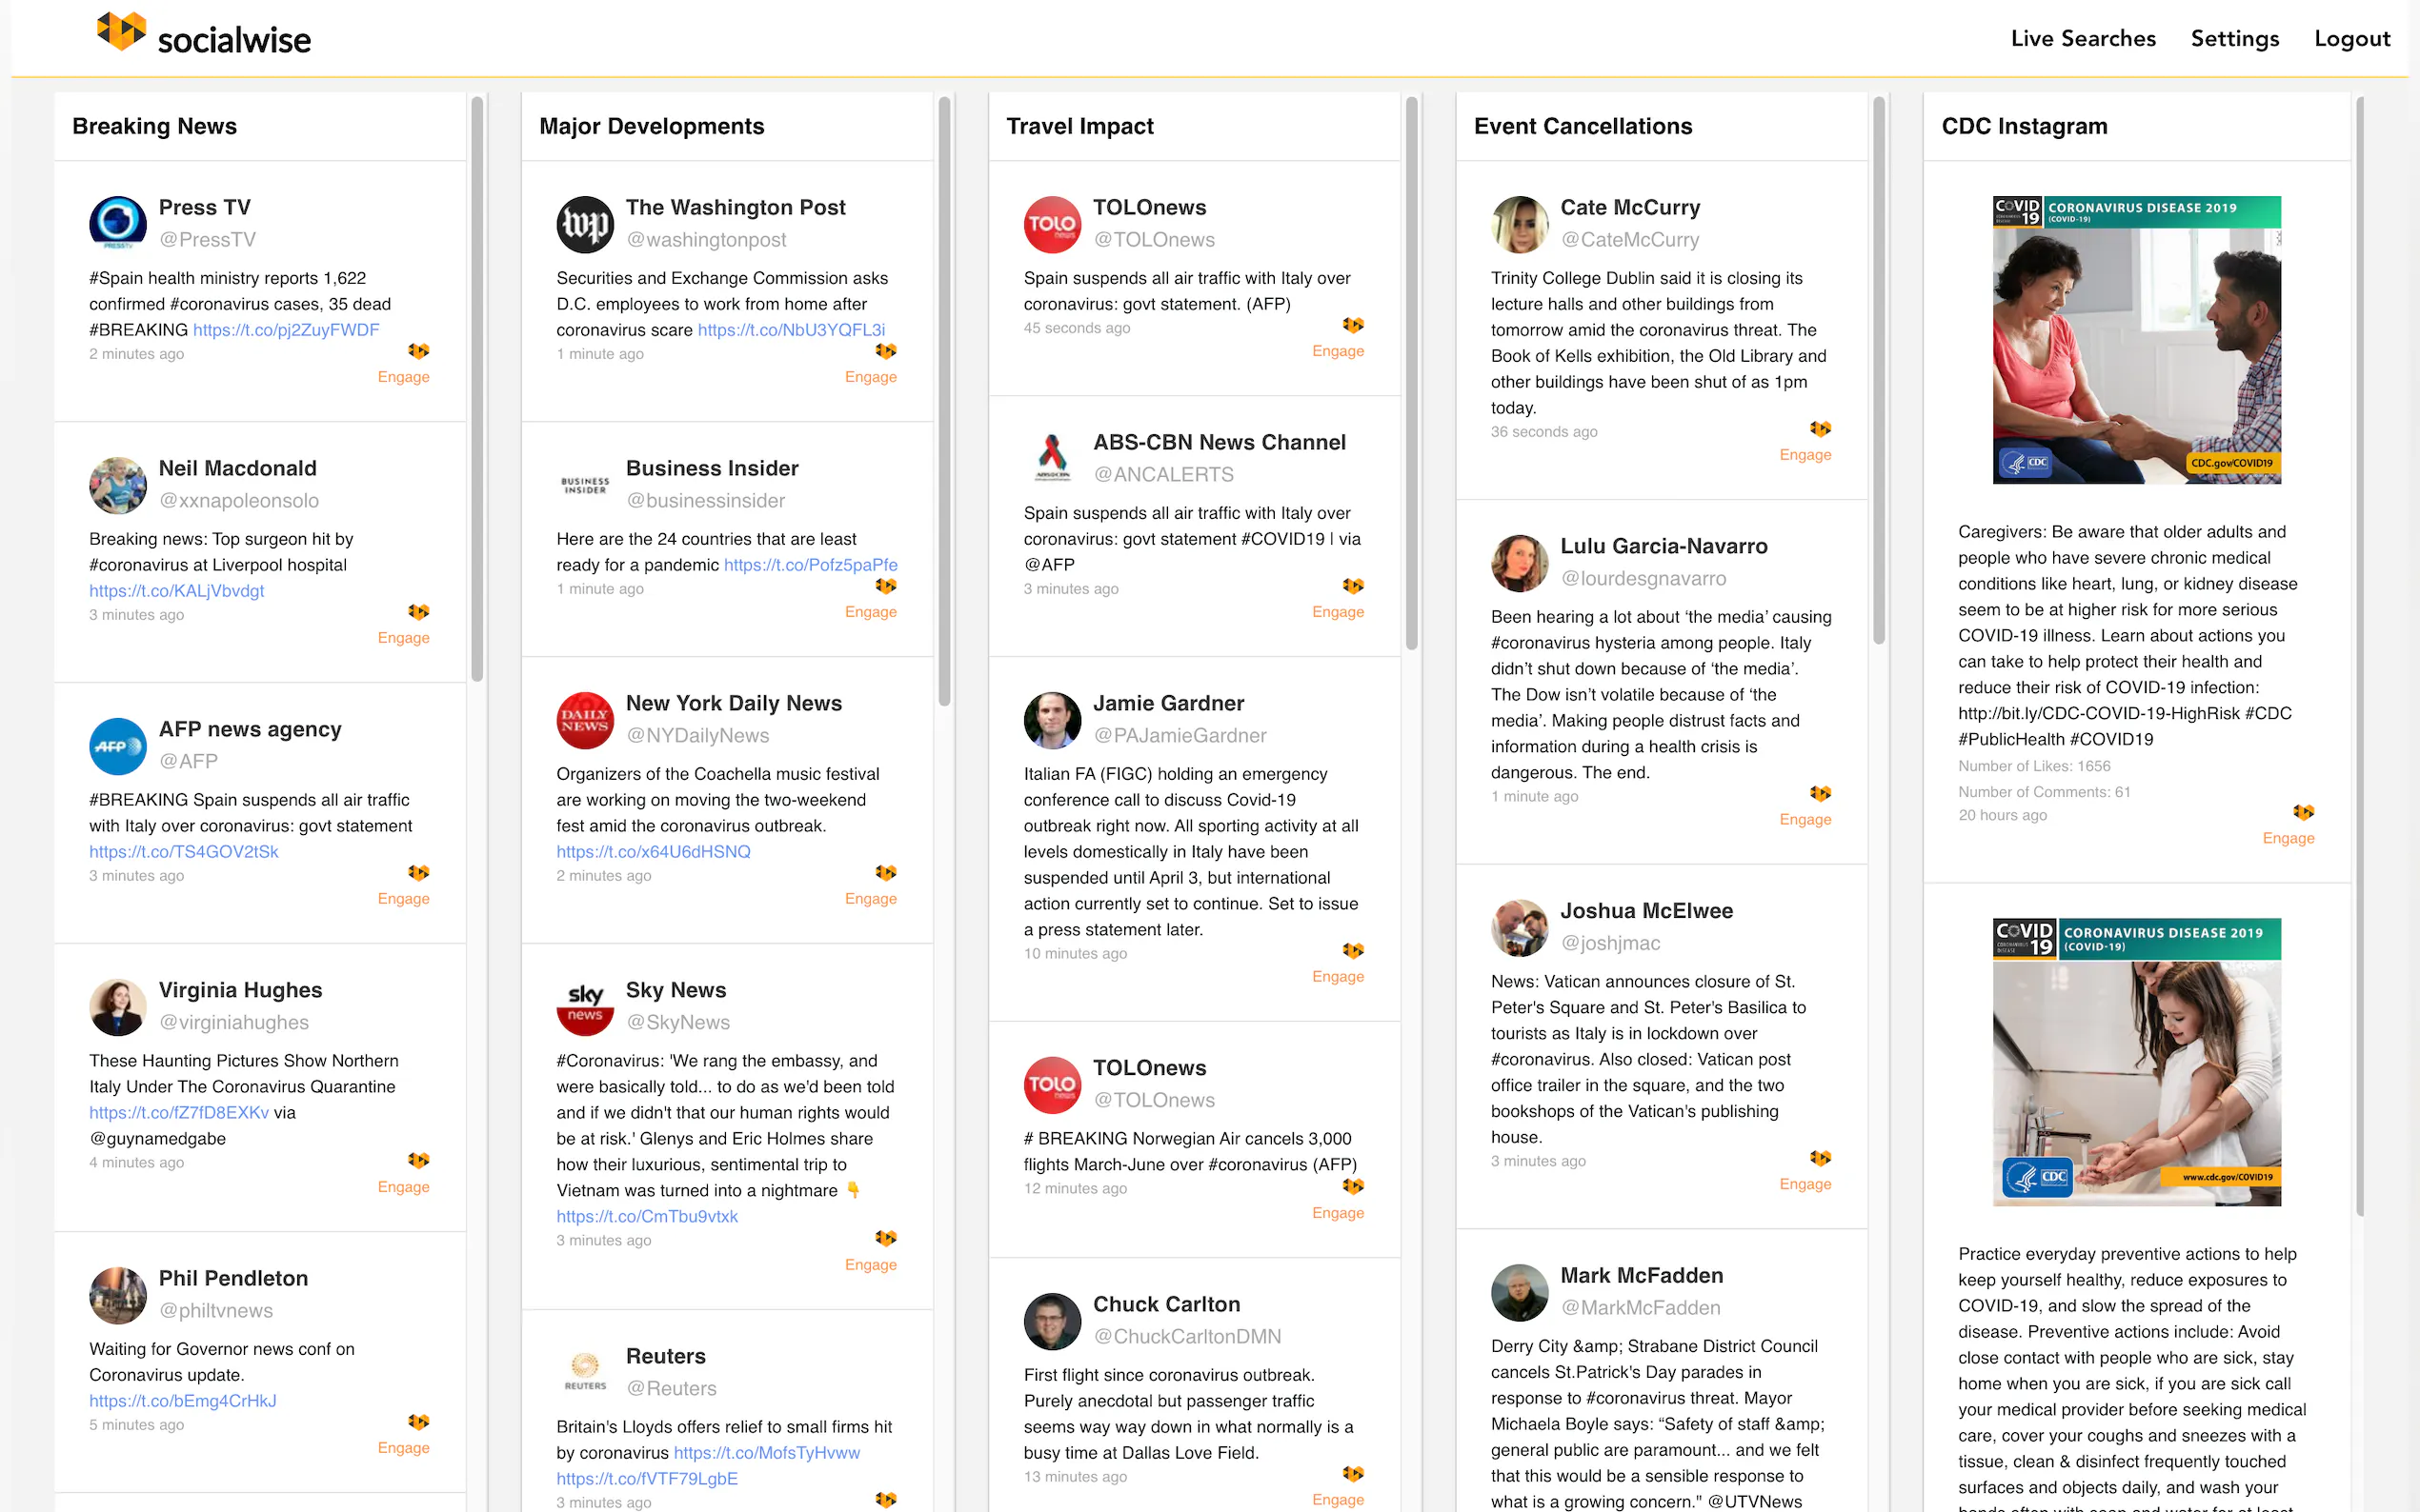Click socialwise icon on Chuck Carlton post

coord(1353,1474)
